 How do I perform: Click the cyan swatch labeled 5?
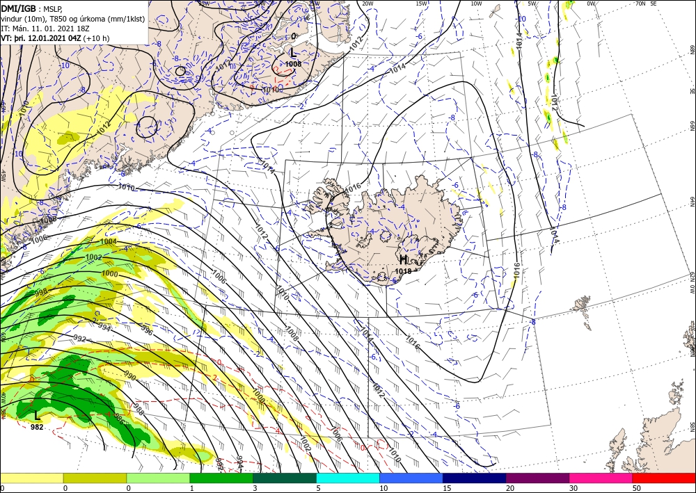(348, 478)
